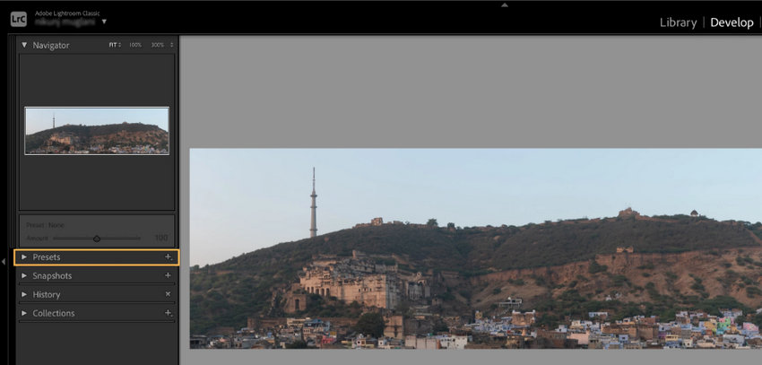Set Navigator zoom to 300%
The height and width of the screenshot is (365, 762).
click(x=158, y=45)
